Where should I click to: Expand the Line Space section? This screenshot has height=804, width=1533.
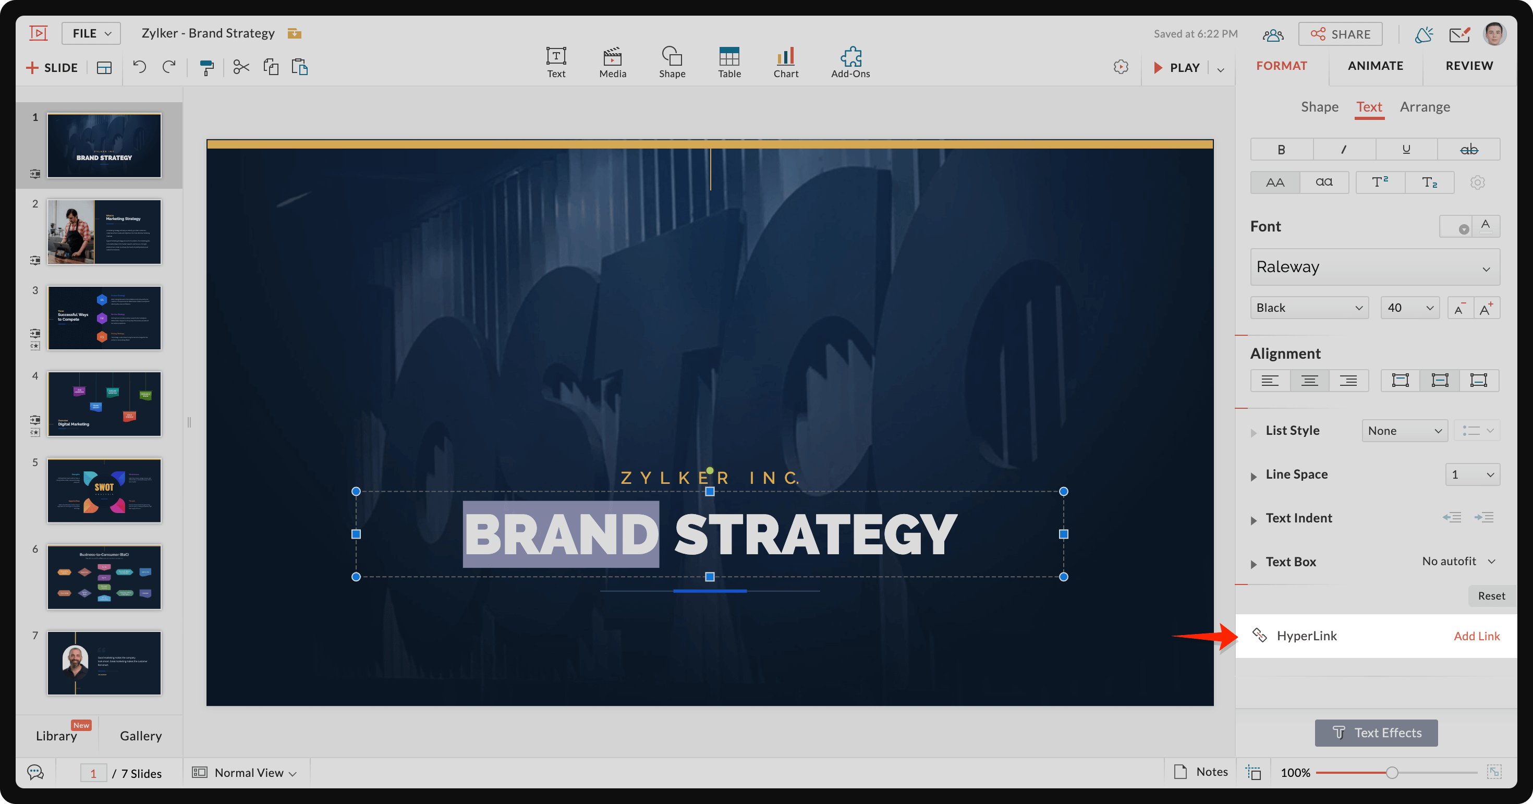click(1254, 476)
